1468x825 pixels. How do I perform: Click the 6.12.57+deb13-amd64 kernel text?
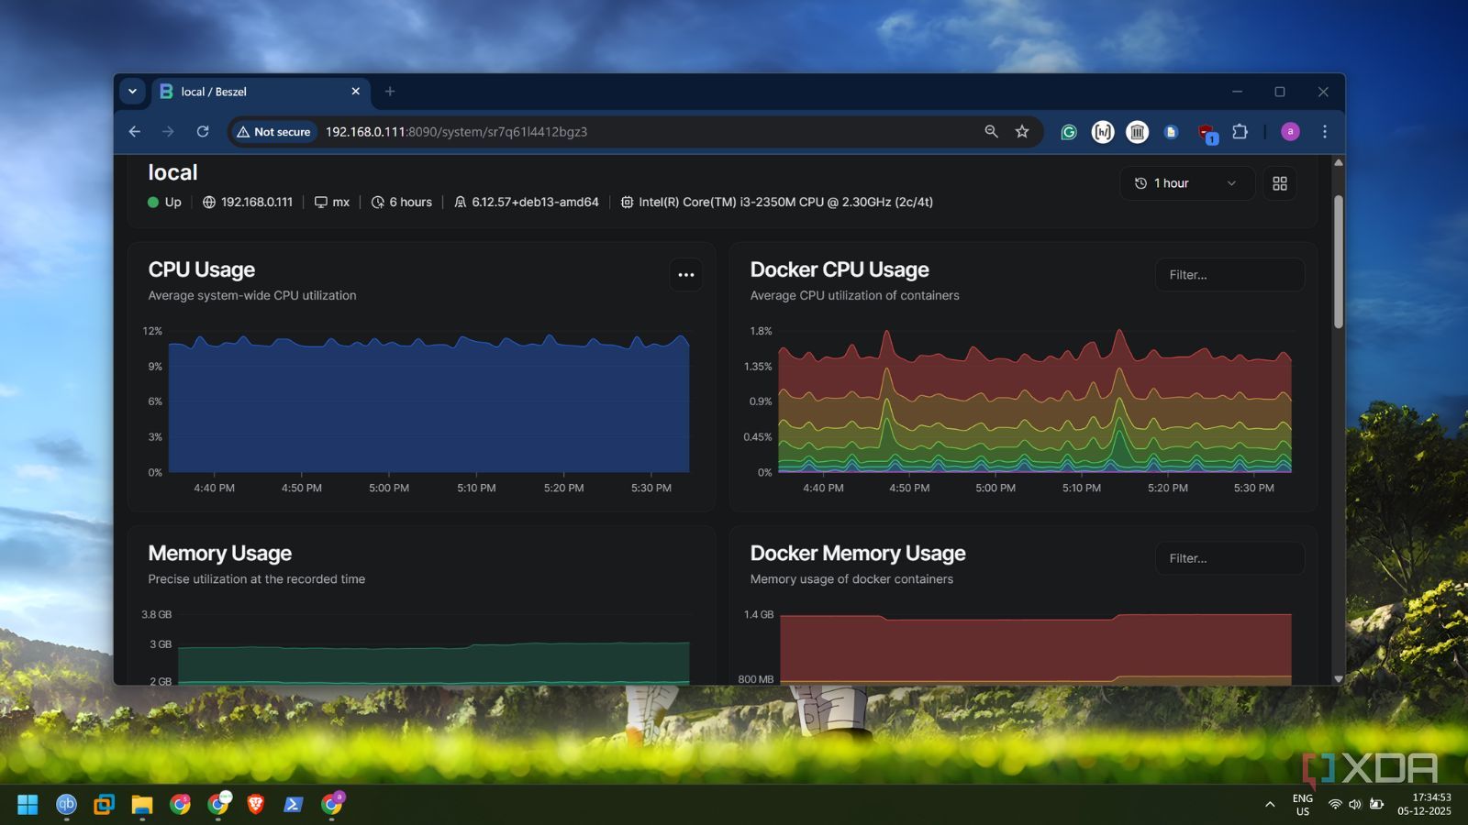[x=535, y=202]
